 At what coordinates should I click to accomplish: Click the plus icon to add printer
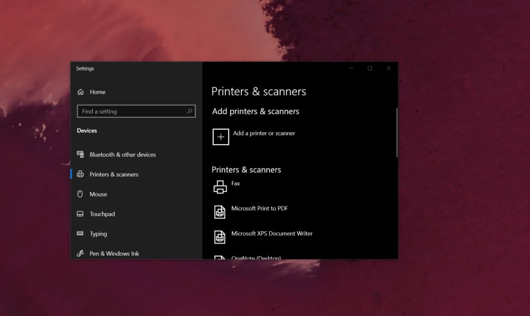click(221, 137)
